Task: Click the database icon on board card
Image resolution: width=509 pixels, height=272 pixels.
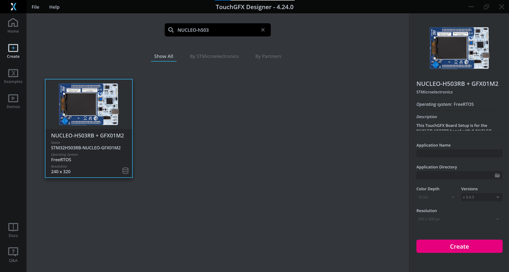Action: tap(125, 171)
